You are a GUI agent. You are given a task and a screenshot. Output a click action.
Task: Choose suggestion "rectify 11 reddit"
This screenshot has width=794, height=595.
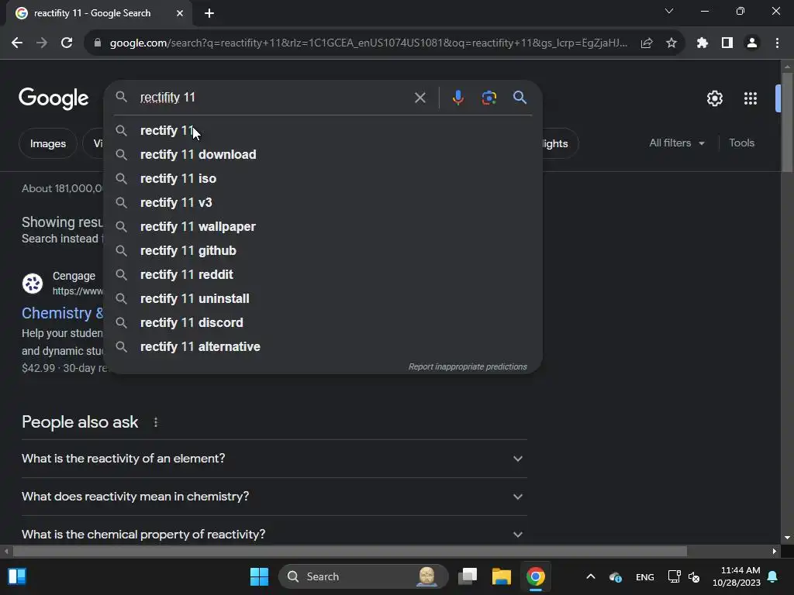click(323, 275)
